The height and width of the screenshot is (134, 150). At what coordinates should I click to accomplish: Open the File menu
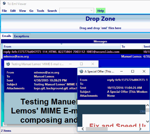click(x=4, y=11)
